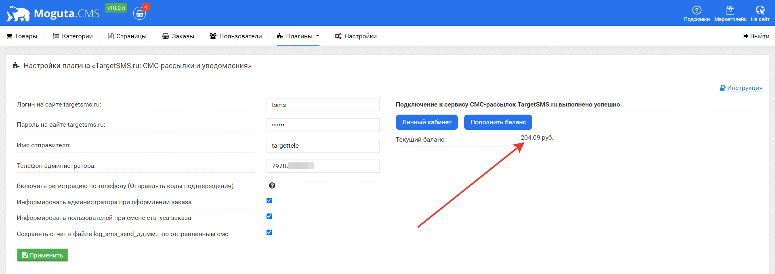Open Подсказки help icon

pyautogui.click(x=697, y=13)
